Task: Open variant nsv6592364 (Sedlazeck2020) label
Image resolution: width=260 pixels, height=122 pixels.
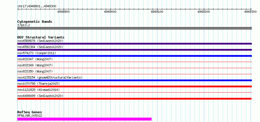Action: (x=40, y=47)
